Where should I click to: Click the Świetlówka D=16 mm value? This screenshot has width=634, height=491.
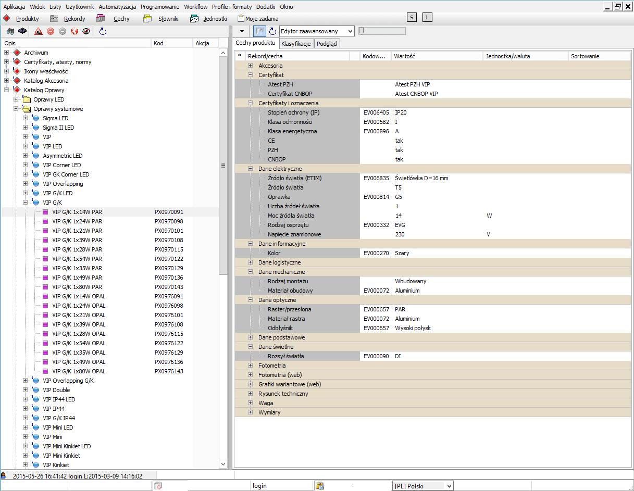(421, 178)
